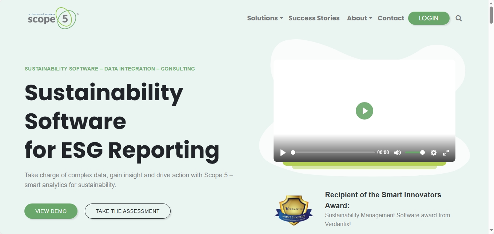Start the video with the center play button

[364, 111]
